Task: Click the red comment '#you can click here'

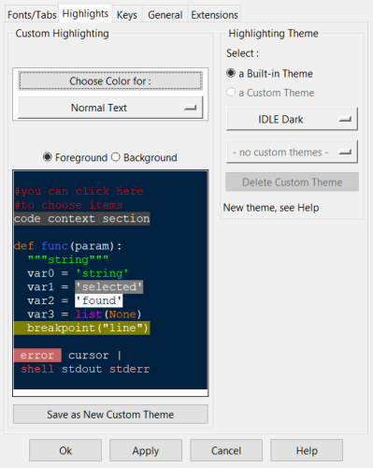Action: pyautogui.click(x=79, y=191)
